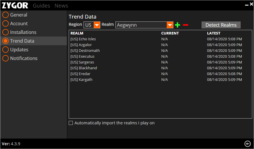This screenshot has height=149, width=254.
Task: Close the Zygor window
Action: 251,4
